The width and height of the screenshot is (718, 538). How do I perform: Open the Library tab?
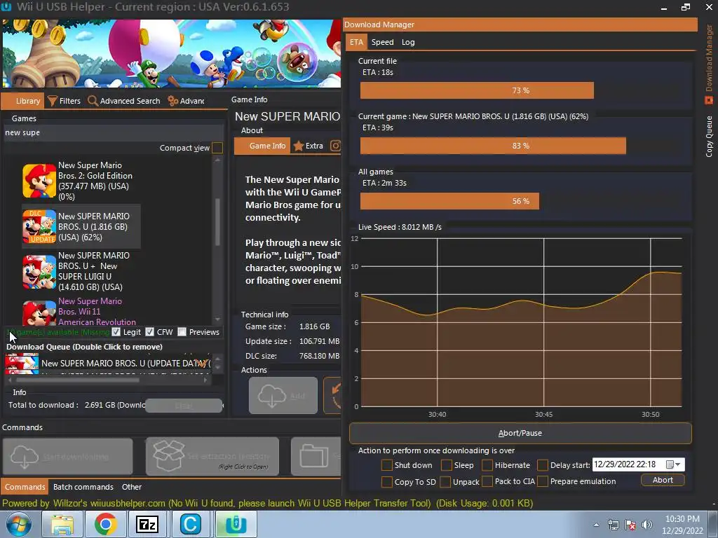click(23, 101)
